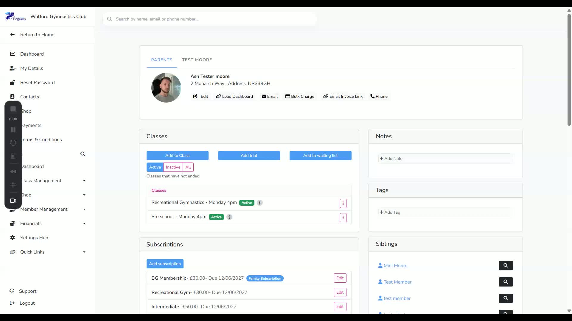
Task: Stop recording with the square icon
Action: coord(13,109)
